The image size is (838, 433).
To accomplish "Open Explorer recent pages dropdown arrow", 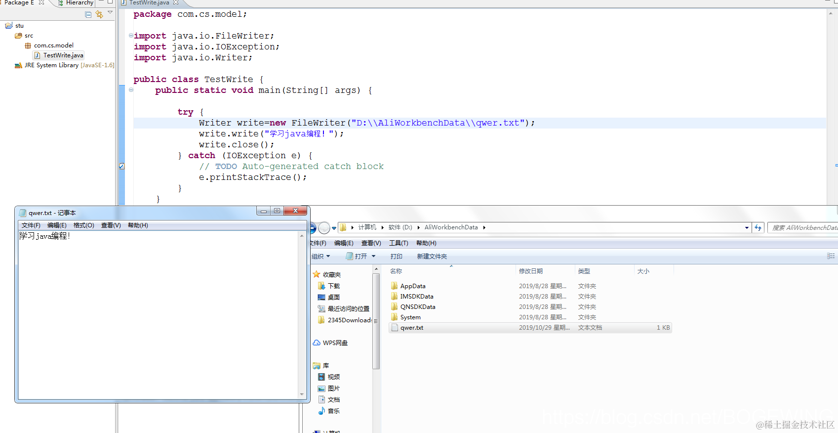I will [x=334, y=228].
